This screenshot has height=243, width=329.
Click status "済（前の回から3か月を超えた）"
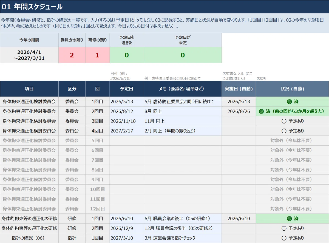292,111
